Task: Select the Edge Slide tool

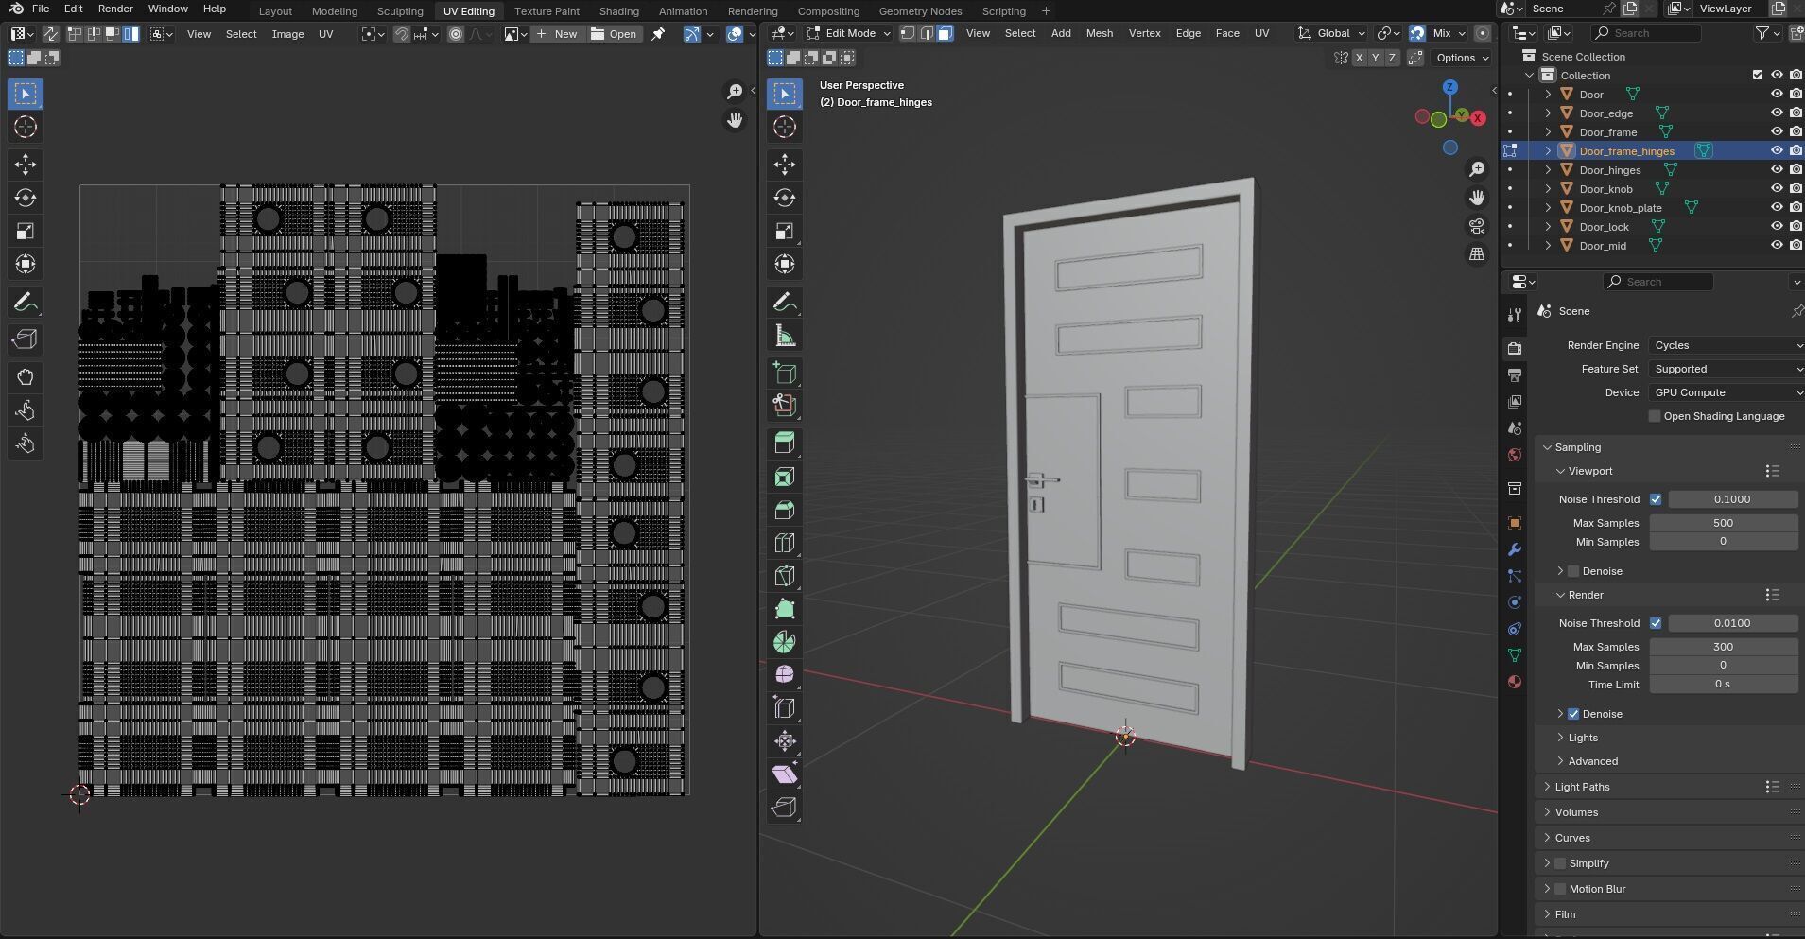Action: [x=784, y=708]
